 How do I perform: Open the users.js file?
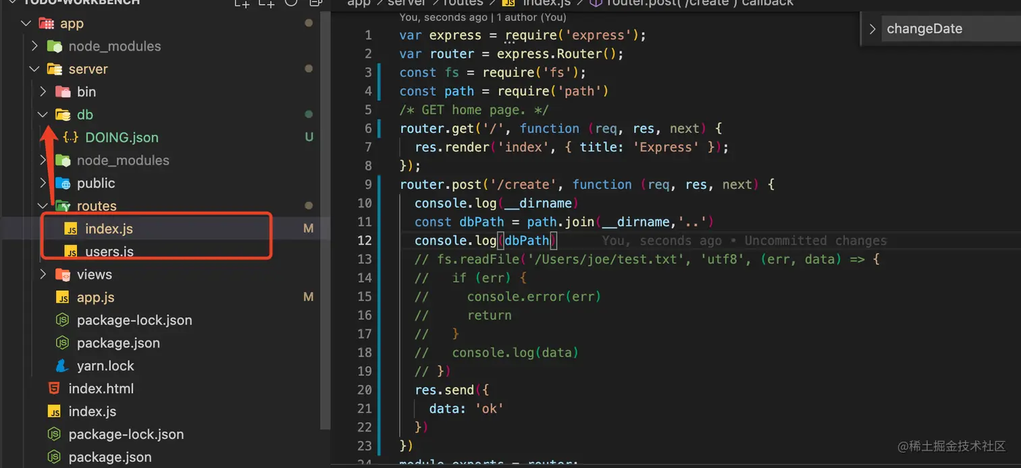(109, 252)
